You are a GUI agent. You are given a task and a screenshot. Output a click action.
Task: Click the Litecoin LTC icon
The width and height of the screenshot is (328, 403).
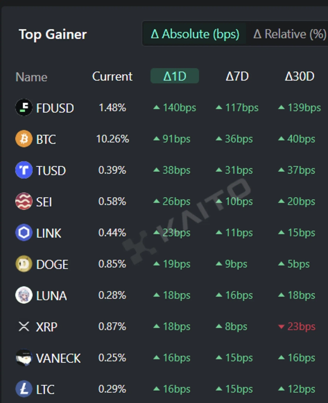[24, 389]
